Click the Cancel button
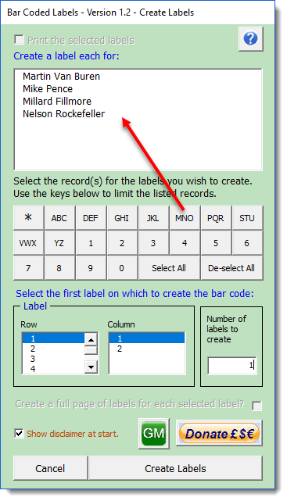 click(x=50, y=468)
